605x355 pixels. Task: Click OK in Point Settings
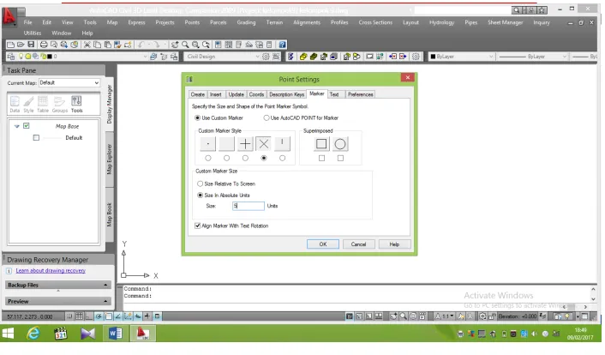(x=323, y=244)
